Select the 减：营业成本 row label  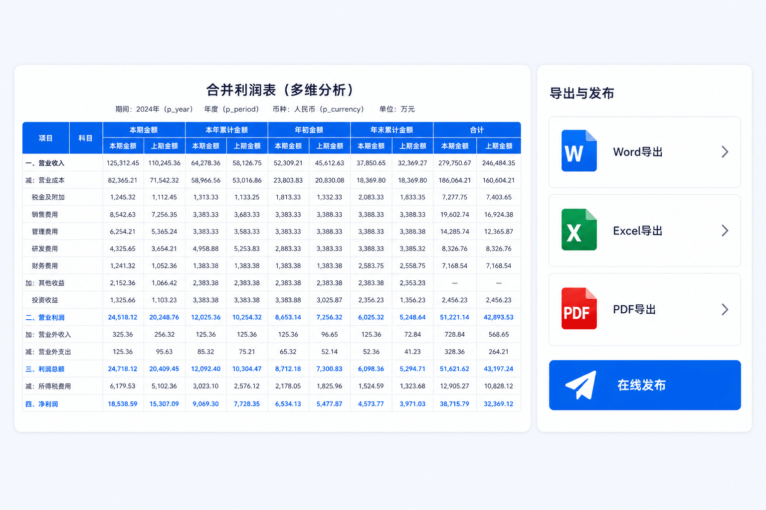45,180
